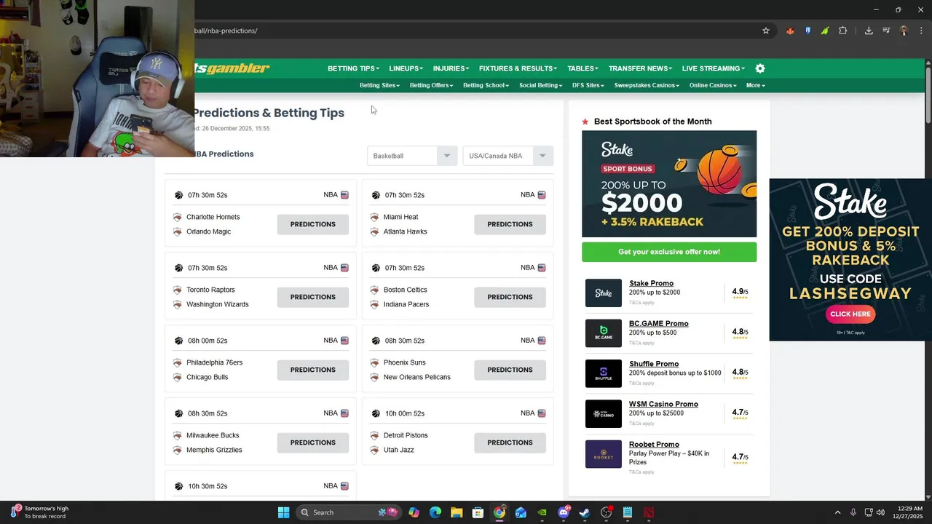Open the More submenu

tap(755, 85)
